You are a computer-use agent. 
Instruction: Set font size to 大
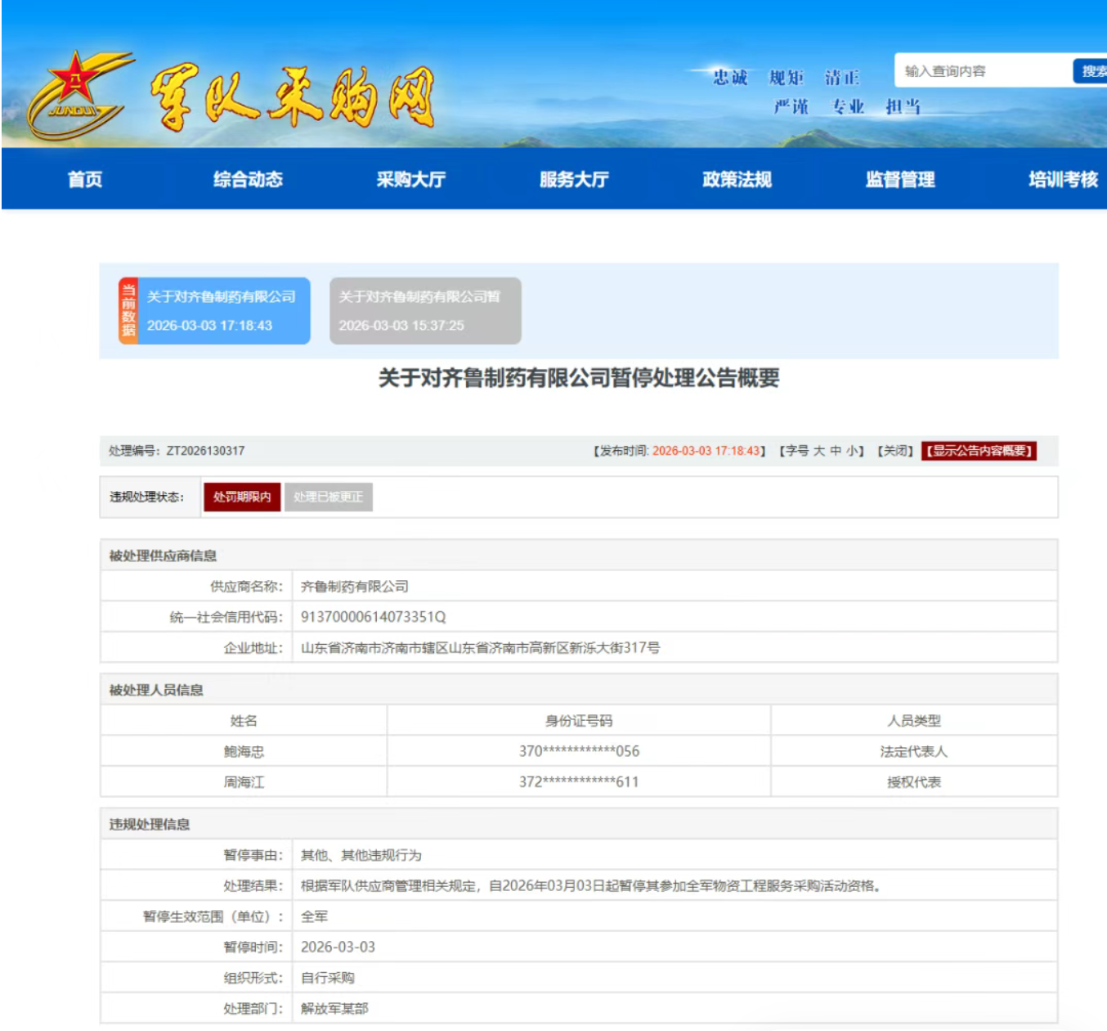[819, 451]
